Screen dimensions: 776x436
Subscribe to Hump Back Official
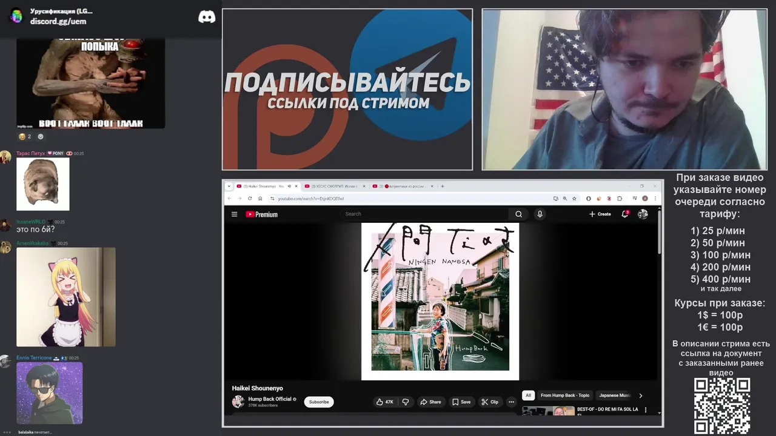tap(319, 401)
